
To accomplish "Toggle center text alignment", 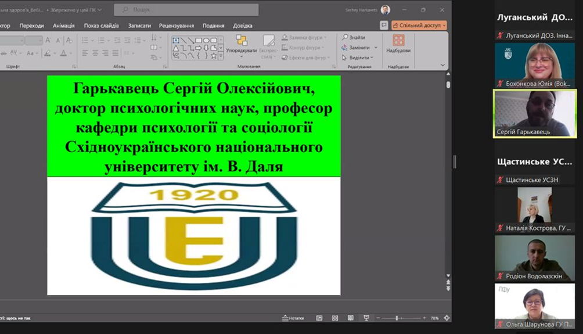I will point(95,53).
